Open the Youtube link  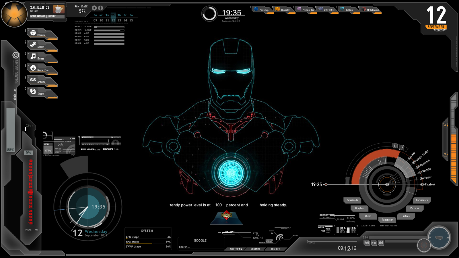(425, 171)
